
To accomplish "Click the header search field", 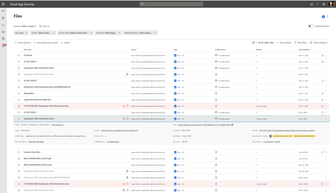I will point(171,4).
